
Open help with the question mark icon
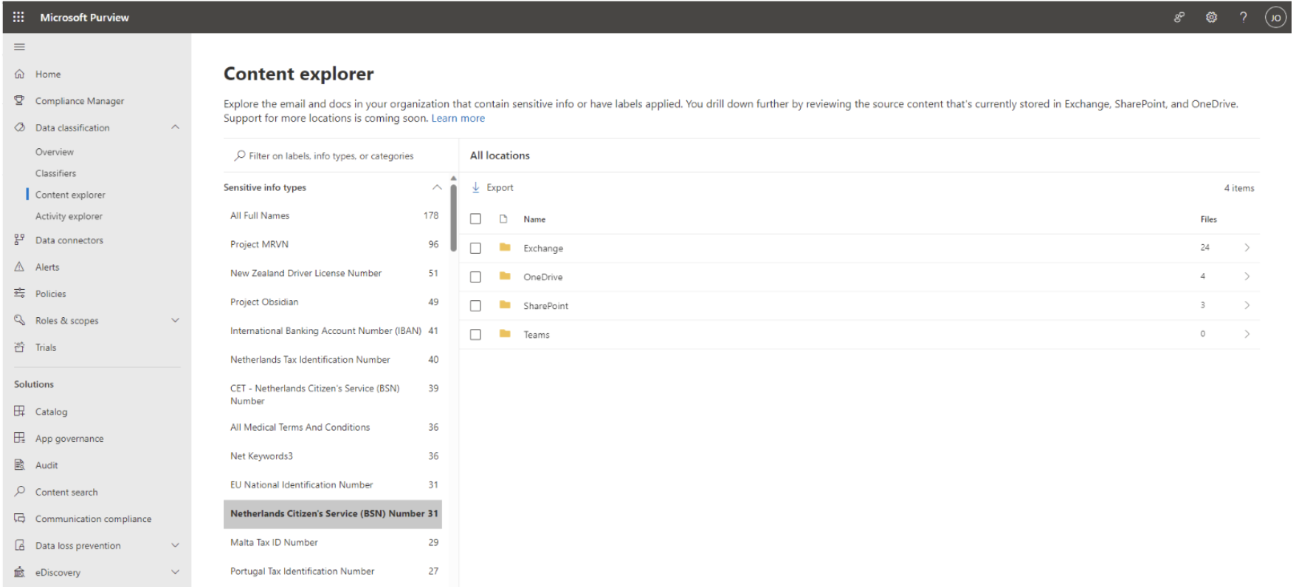[x=1244, y=17]
